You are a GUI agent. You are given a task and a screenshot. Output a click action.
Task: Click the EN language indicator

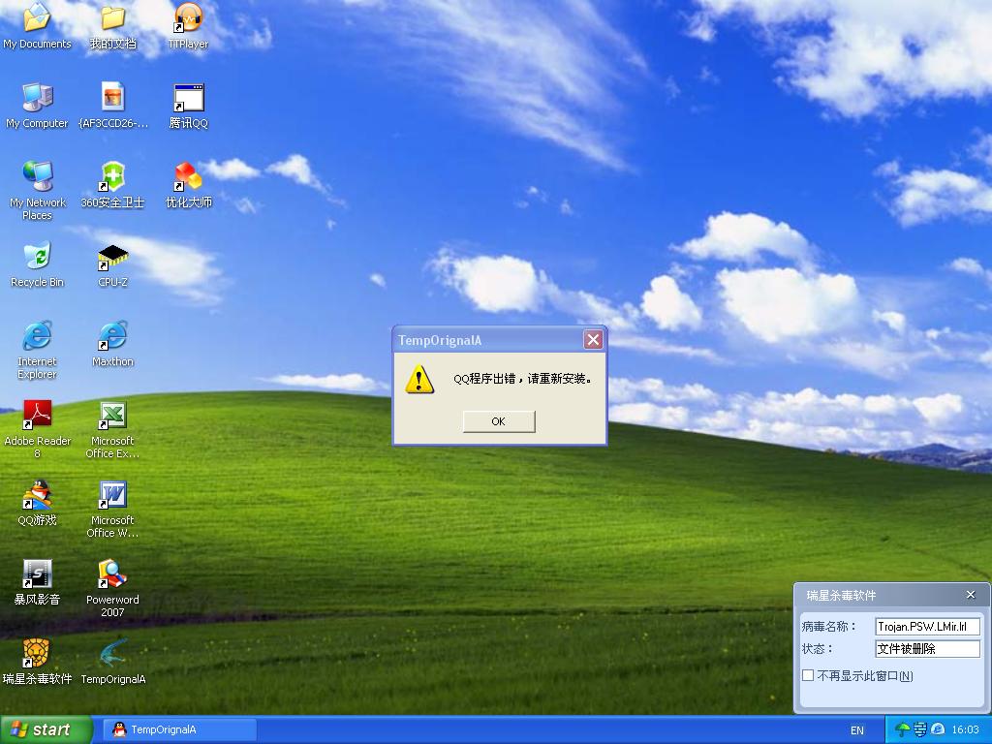click(857, 730)
